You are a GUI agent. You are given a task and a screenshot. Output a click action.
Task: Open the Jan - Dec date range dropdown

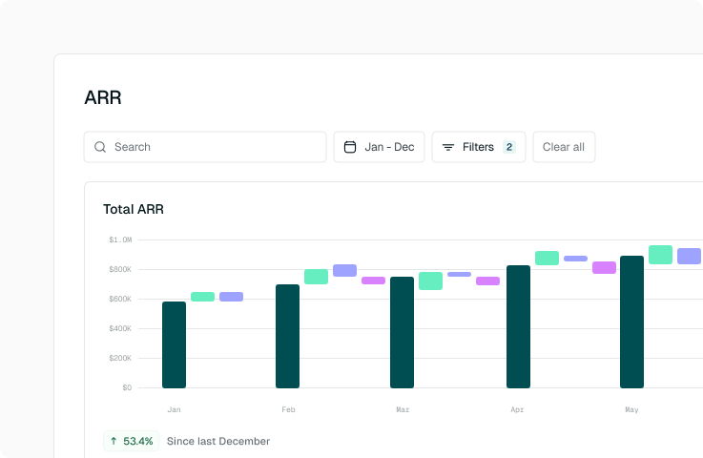[379, 147]
